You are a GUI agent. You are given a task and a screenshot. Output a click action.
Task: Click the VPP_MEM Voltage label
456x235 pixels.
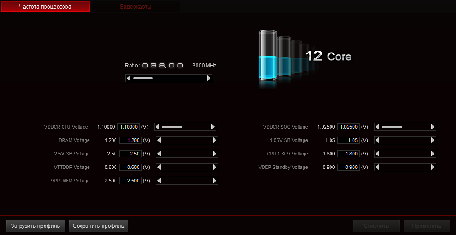click(70, 181)
